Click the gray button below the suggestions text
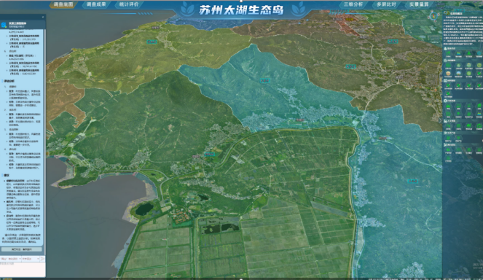Screen dimensions: 483x280 22,249
